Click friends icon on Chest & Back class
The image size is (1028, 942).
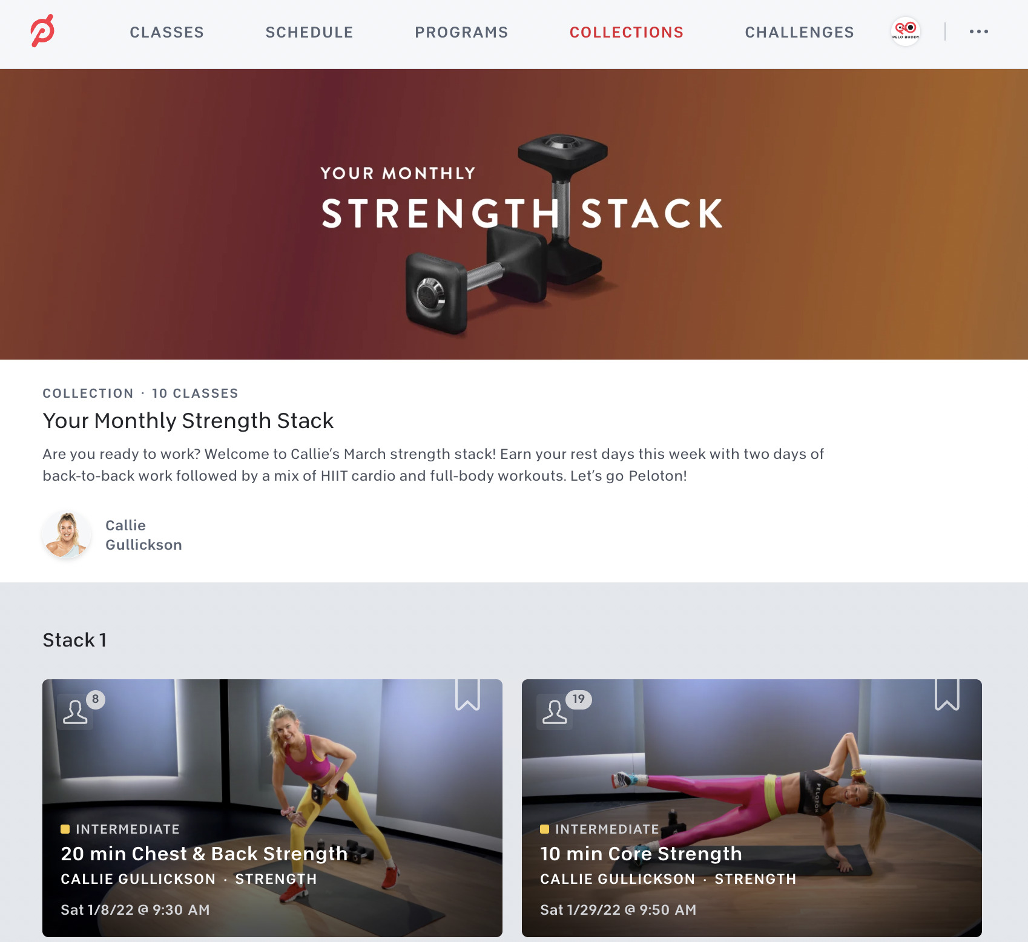click(x=75, y=712)
